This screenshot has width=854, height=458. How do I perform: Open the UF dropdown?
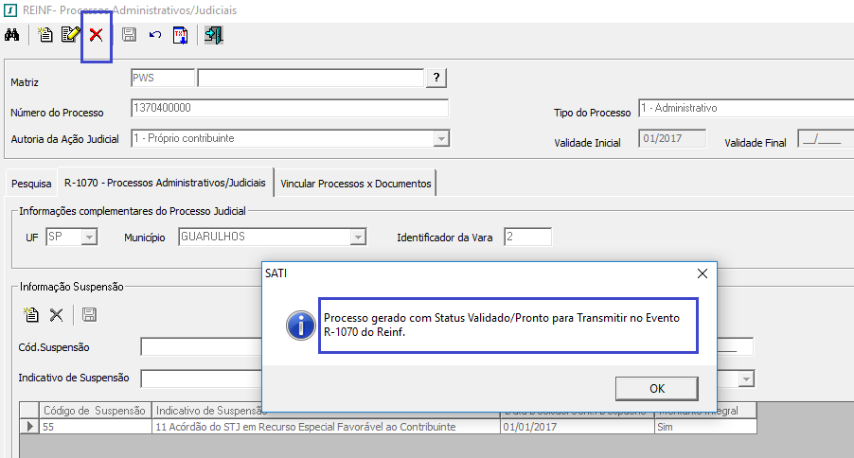(89, 237)
